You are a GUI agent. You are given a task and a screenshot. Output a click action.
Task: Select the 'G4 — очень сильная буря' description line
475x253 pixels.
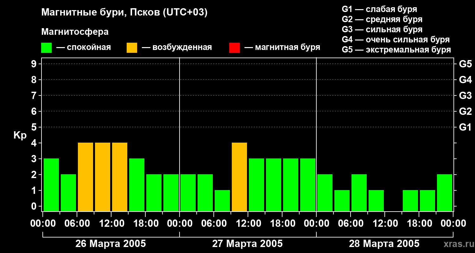coord(396,40)
